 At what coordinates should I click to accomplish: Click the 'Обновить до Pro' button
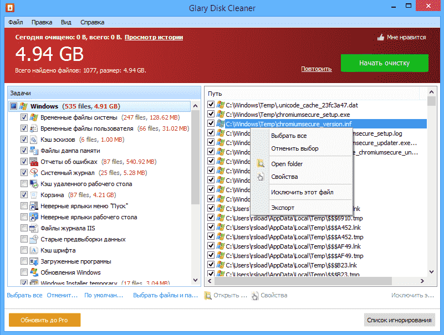tap(44, 320)
